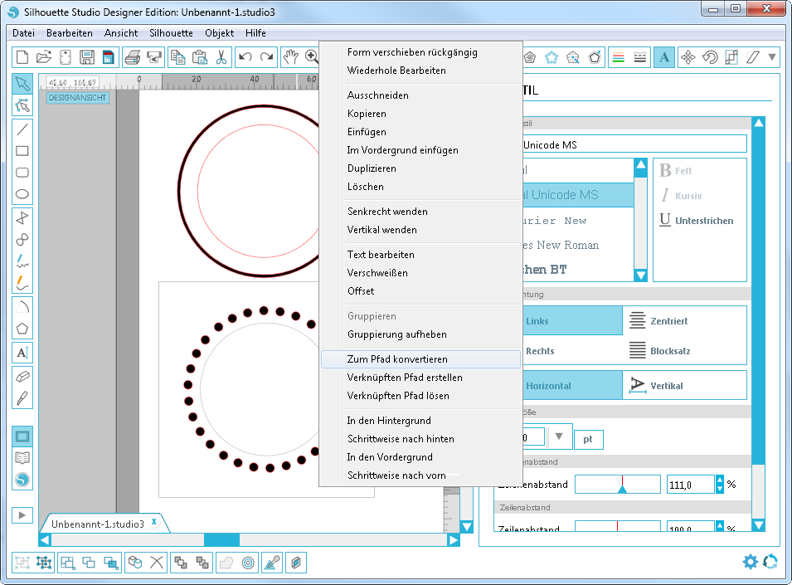Select the Eraser tool
This screenshot has width=792, height=585.
point(23,376)
